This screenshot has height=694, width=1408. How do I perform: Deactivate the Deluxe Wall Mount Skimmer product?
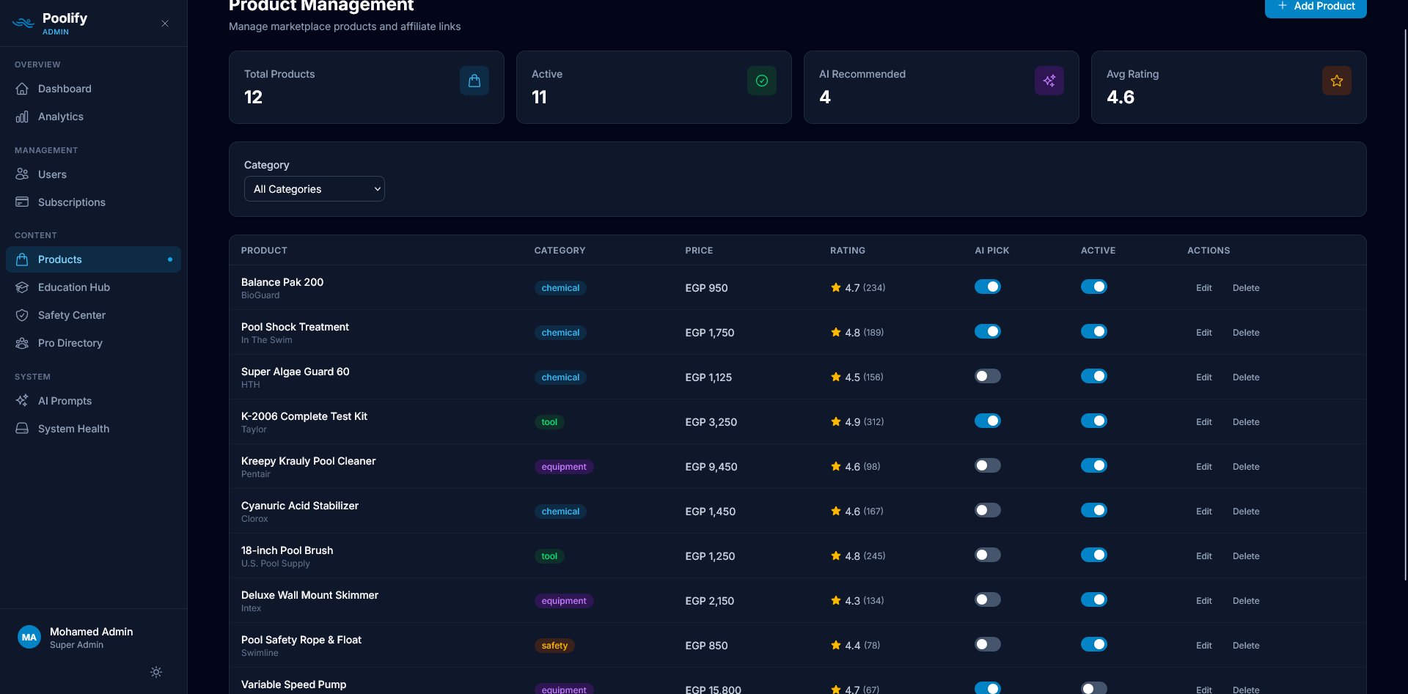pyautogui.click(x=1094, y=599)
